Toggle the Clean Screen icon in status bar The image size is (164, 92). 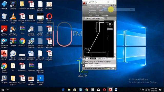coord(113,68)
